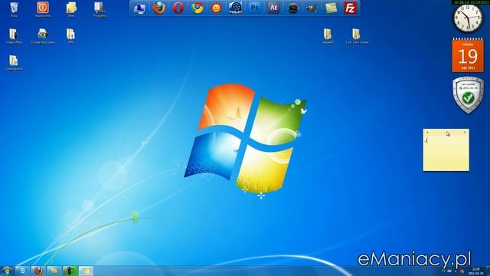Screen dimensions: 490x276
Task: Select the Inne folder on the desktop
Action: [x=71, y=9]
